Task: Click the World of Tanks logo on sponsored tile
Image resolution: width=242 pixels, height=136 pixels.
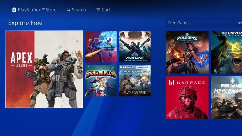Action: [x=127, y=68]
